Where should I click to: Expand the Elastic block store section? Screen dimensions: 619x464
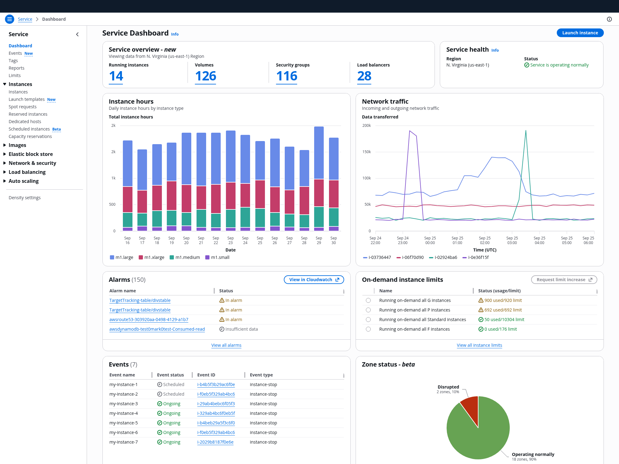pos(5,154)
